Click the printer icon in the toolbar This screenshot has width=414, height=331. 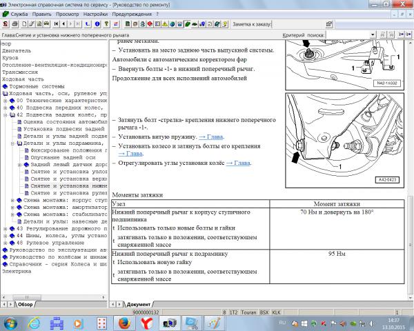coord(14,24)
